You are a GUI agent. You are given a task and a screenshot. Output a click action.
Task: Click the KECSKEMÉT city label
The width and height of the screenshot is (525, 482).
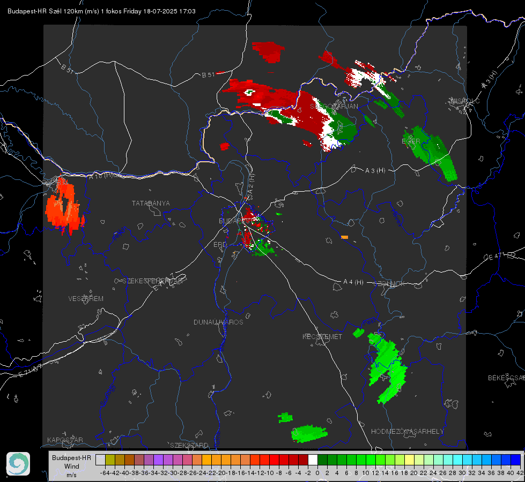(322, 336)
